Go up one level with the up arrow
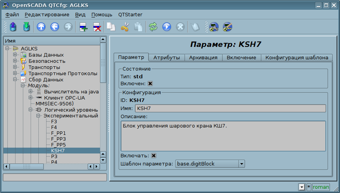The height and width of the screenshot is (193, 340). click(41, 27)
